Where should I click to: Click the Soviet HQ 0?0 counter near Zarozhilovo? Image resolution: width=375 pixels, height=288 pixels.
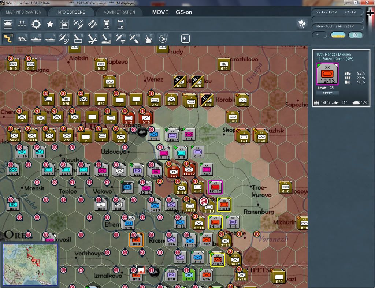(x=224, y=64)
